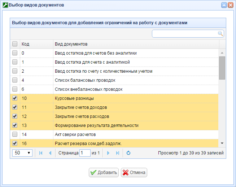Uncheck the box for code 12
This screenshot has height=187, width=236.
point(15,116)
